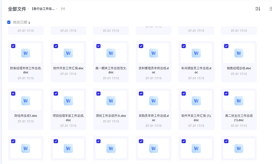Click the file name 财经所总结1.doc
The width and height of the screenshot is (272, 164).
coord(26,116)
